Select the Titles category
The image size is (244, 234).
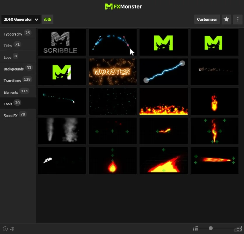[x=18, y=45]
